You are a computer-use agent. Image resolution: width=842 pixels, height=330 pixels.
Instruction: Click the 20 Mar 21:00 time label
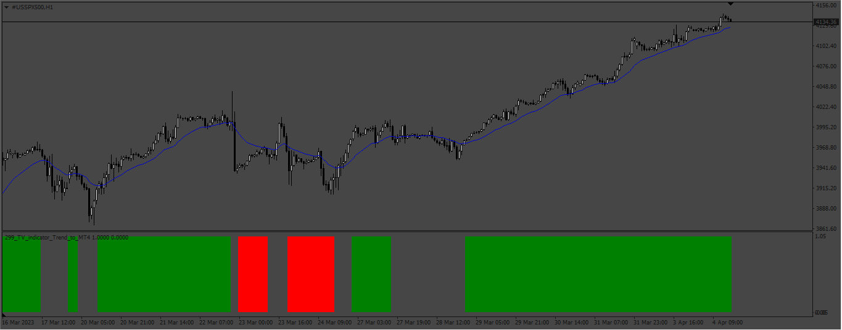(x=138, y=322)
